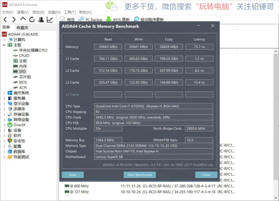Click the 服务器 server icon

pyautogui.click(x=10, y=98)
